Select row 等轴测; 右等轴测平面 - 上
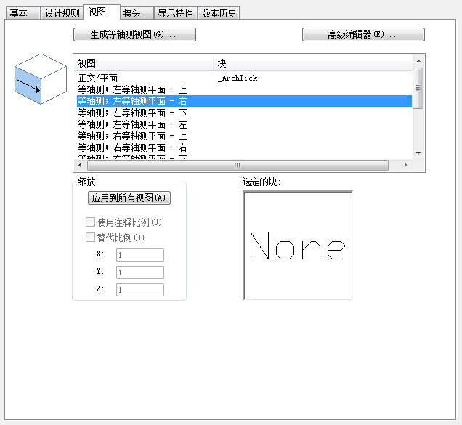 tap(244, 136)
